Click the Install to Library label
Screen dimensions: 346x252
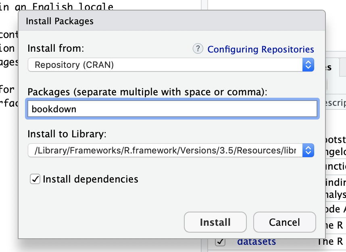tap(67, 134)
